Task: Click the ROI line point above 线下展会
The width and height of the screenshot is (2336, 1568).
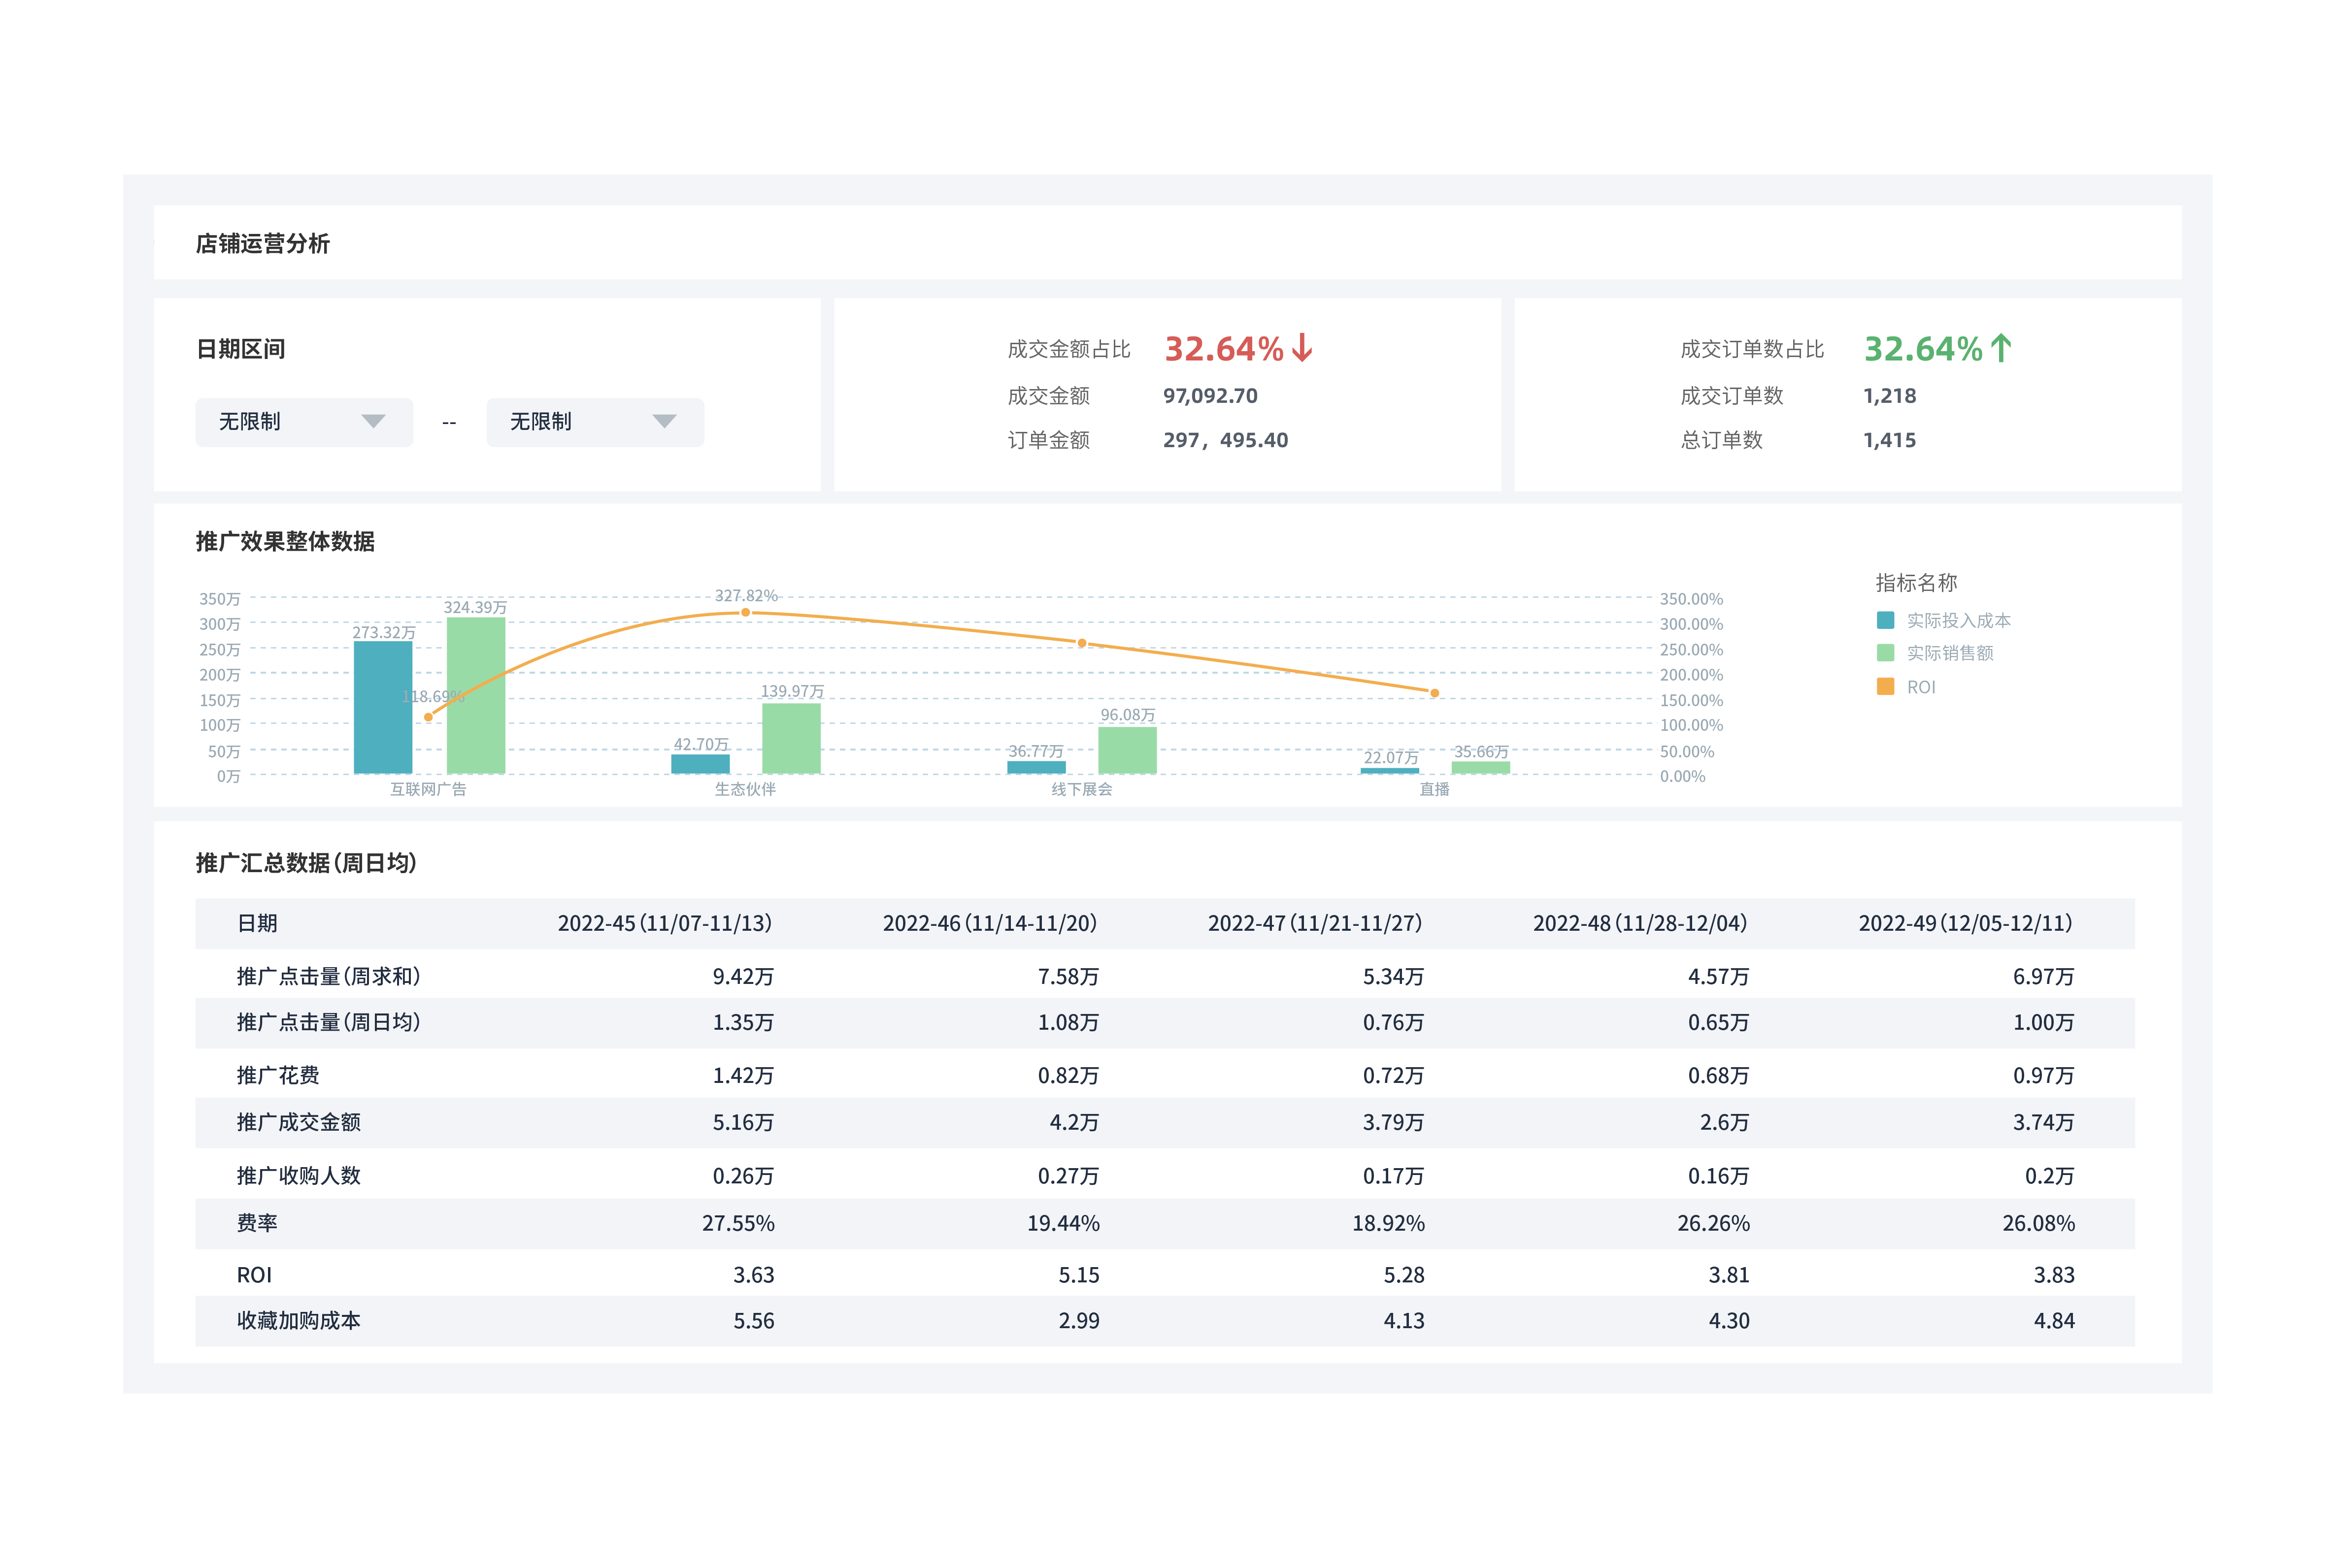Action: tap(1082, 643)
